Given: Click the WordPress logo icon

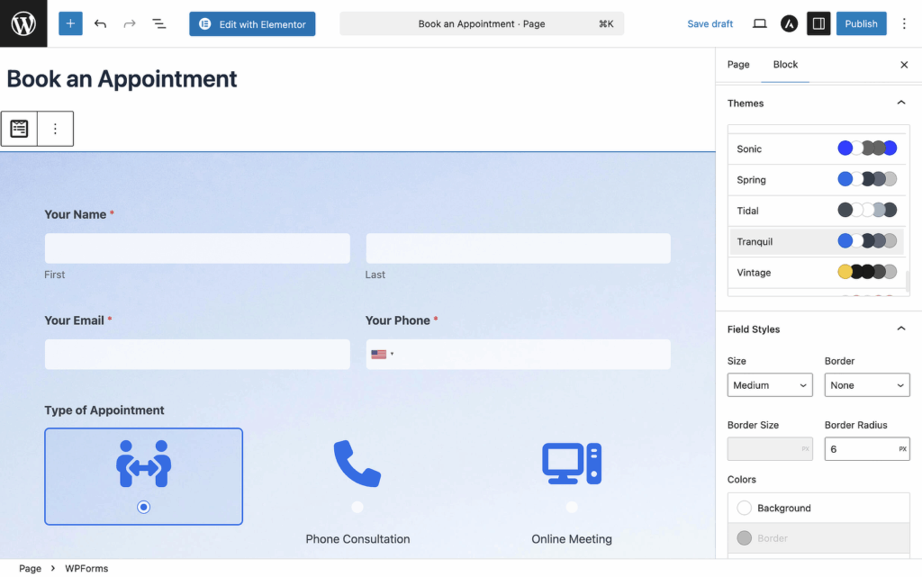Looking at the screenshot, I should click(22, 23).
